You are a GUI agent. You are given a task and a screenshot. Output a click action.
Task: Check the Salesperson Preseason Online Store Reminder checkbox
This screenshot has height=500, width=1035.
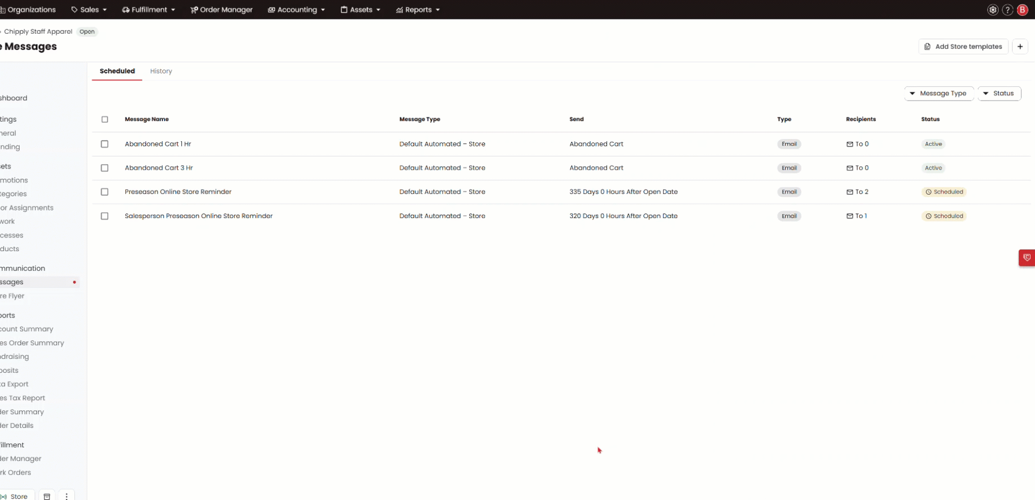point(105,216)
